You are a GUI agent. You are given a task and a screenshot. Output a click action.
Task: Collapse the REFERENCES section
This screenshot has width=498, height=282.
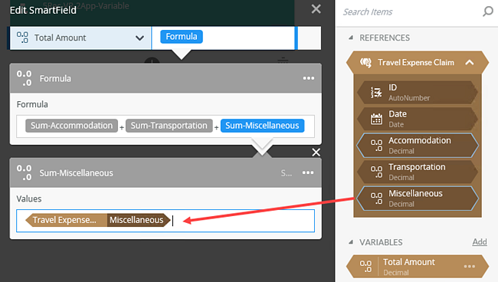coord(351,38)
